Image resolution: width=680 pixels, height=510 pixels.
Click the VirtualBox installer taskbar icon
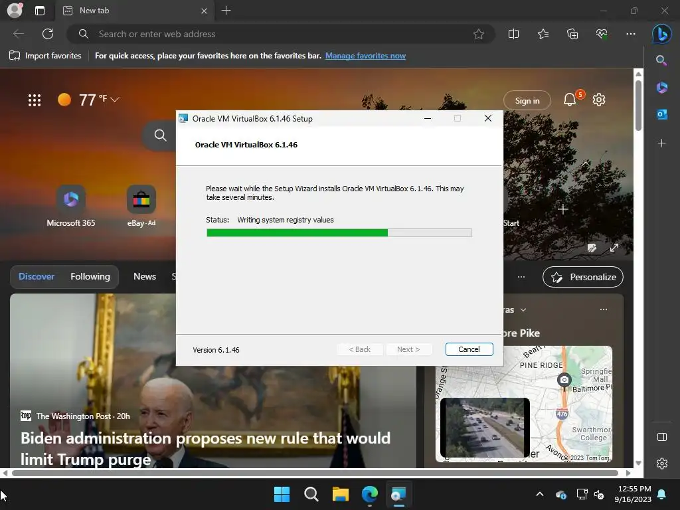[398, 494]
